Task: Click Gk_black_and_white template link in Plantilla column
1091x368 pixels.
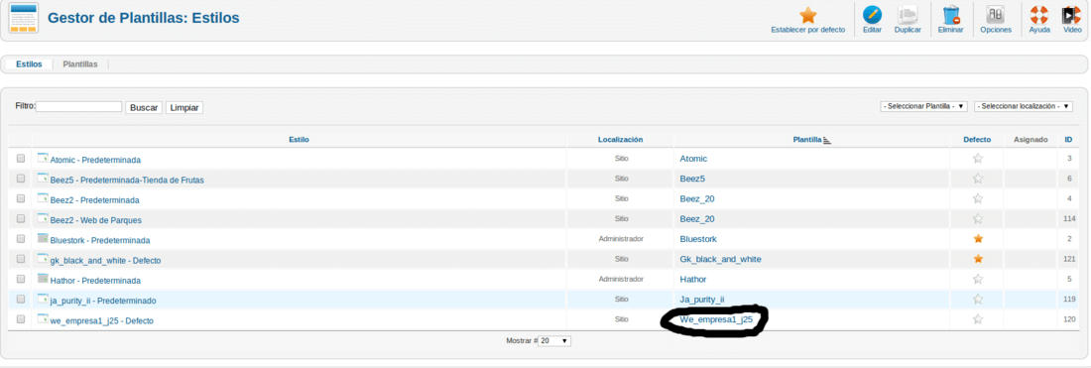Action: pos(720,259)
